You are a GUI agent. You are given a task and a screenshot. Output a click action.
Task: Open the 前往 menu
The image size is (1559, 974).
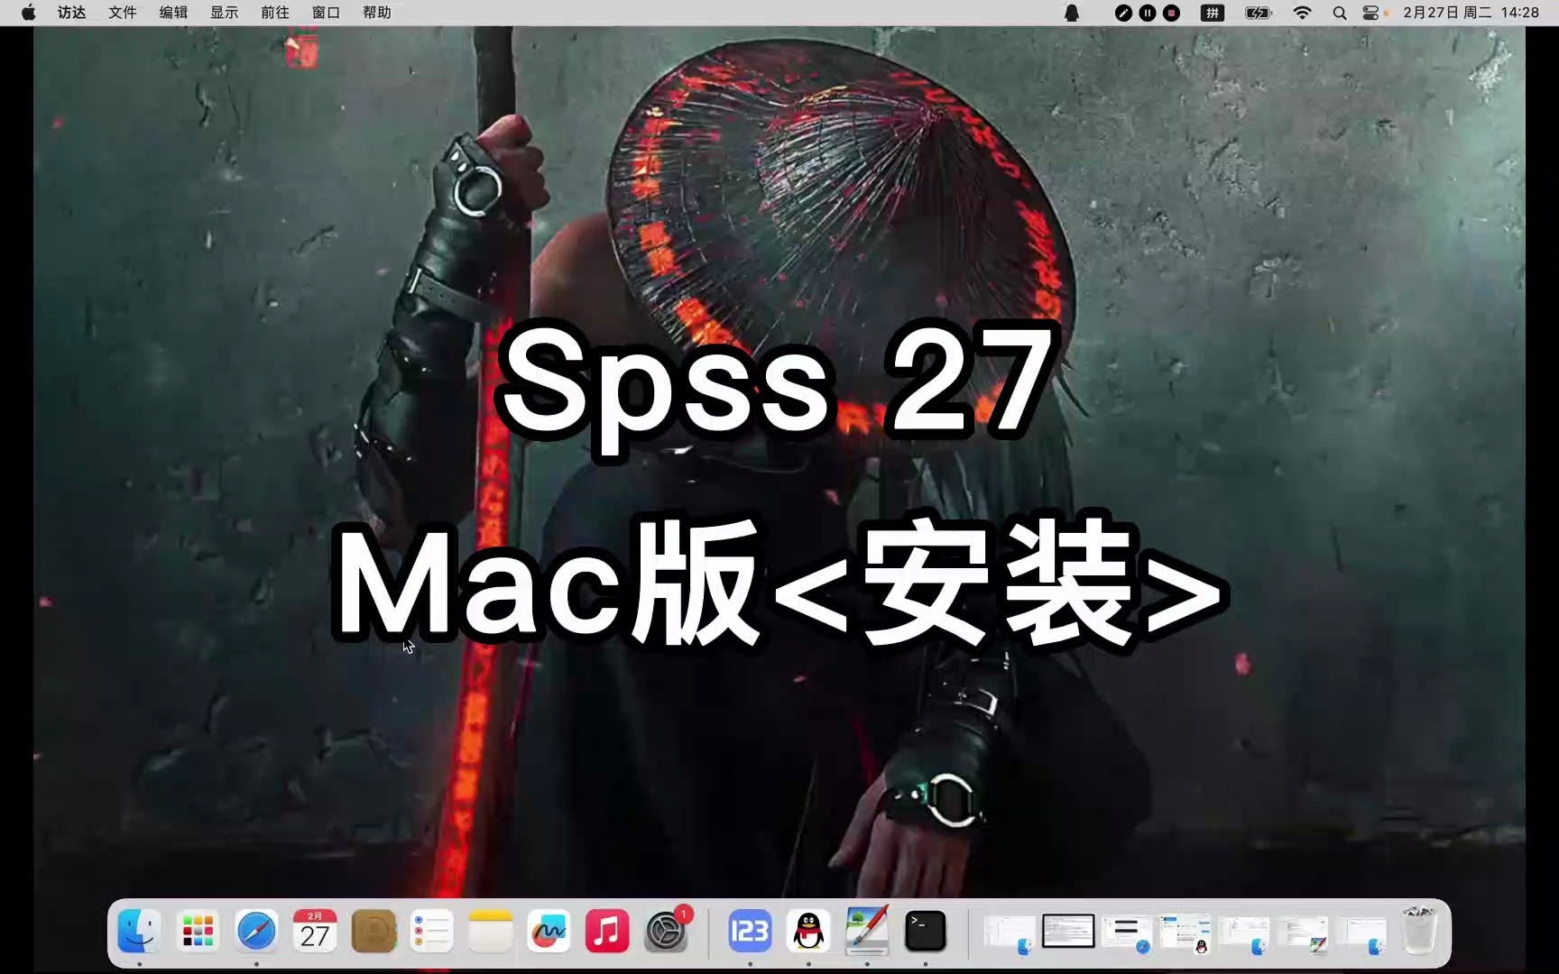pos(275,13)
